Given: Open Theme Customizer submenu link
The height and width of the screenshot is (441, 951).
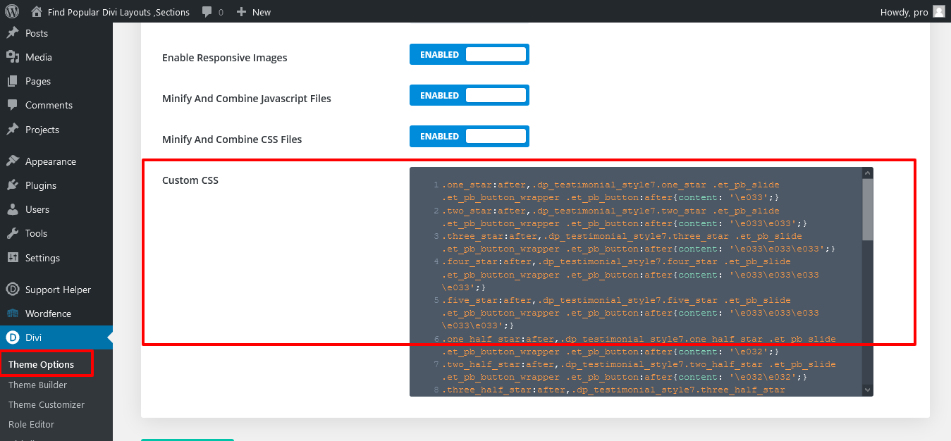Looking at the screenshot, I should tap(47, 404).
